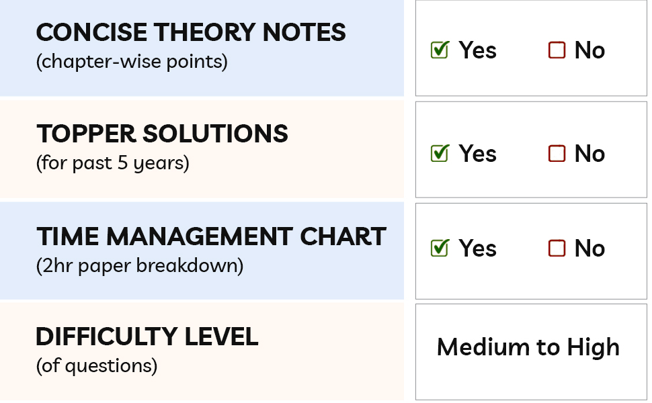Image resolution: width=652 pixels, height=403 pixels.
Task: Tick No box for Time Management Chart
Action: (557, 249)
